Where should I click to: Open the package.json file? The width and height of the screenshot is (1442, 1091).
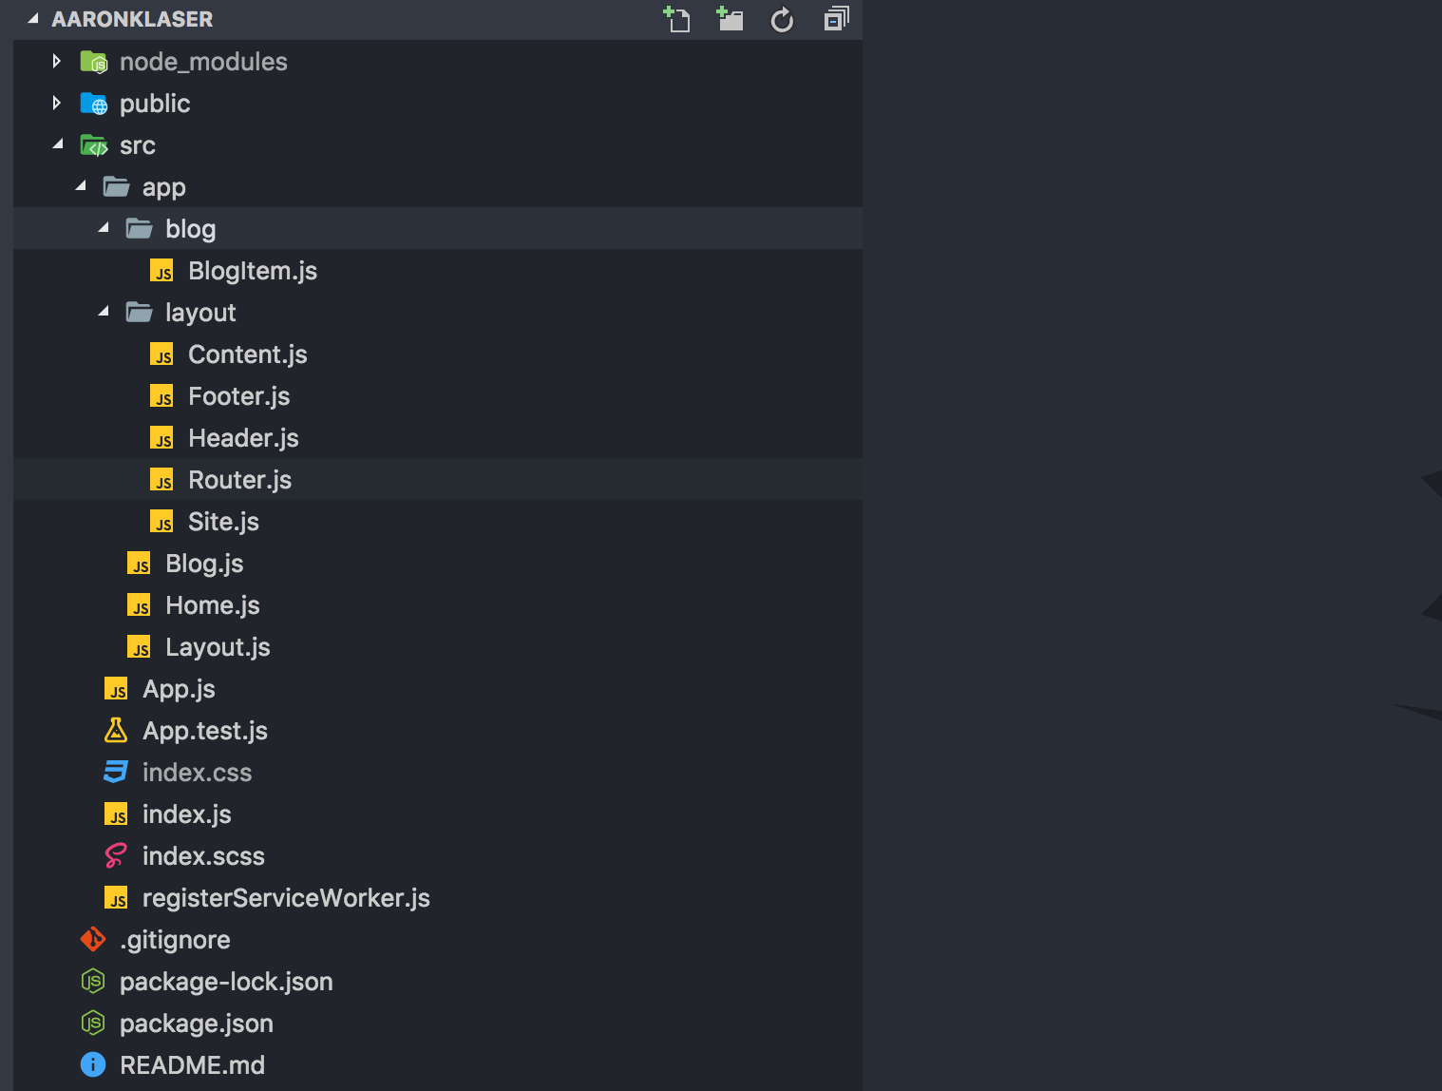click(196, 1024)
